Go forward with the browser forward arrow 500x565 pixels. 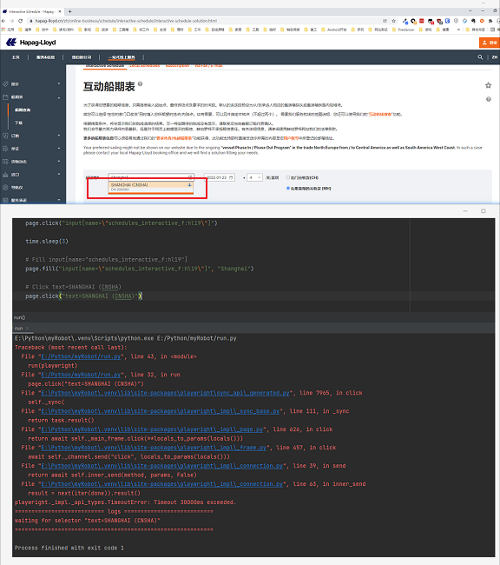pos(12,21)
